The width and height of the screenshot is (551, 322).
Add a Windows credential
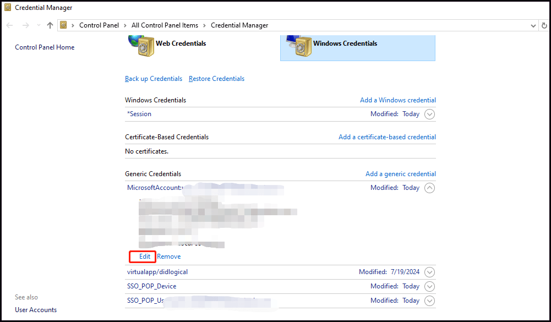[x=398, y=100]
